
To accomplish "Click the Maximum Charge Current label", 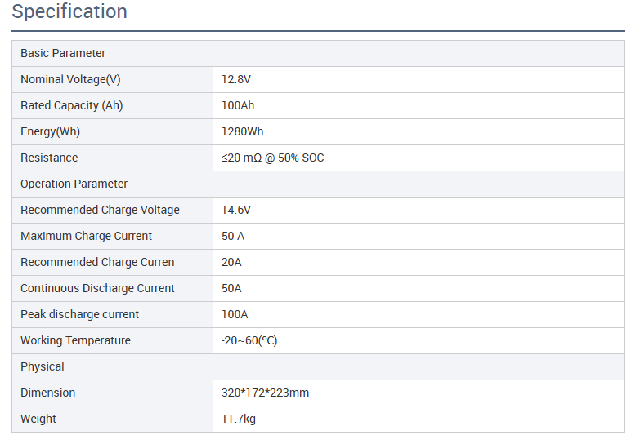I will pyautogui.click(x=86, y=236).
